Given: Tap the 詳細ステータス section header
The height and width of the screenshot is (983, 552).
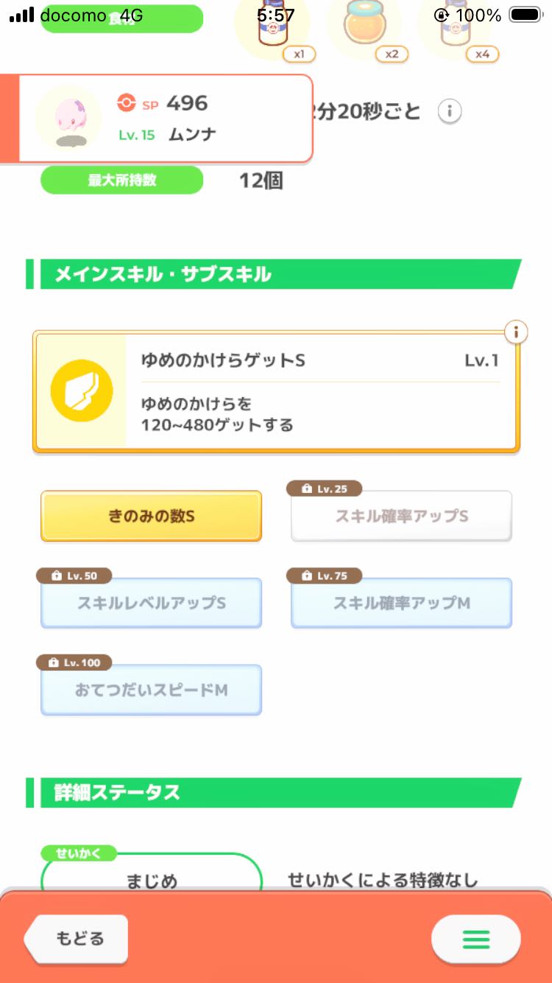Looking at the screenshot, I should point(272,793).
